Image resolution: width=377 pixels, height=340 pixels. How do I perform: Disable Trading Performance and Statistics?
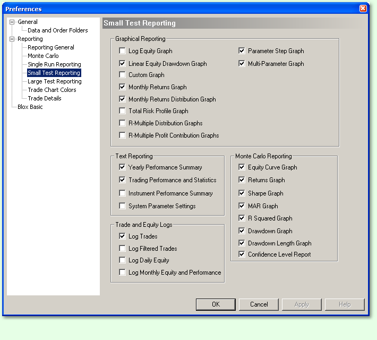[x=122, y=180]
